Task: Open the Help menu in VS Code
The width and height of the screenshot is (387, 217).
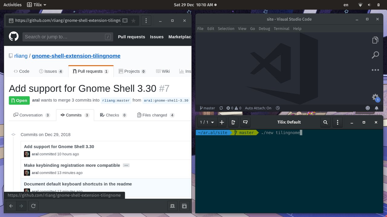Action: coord(297,29)
